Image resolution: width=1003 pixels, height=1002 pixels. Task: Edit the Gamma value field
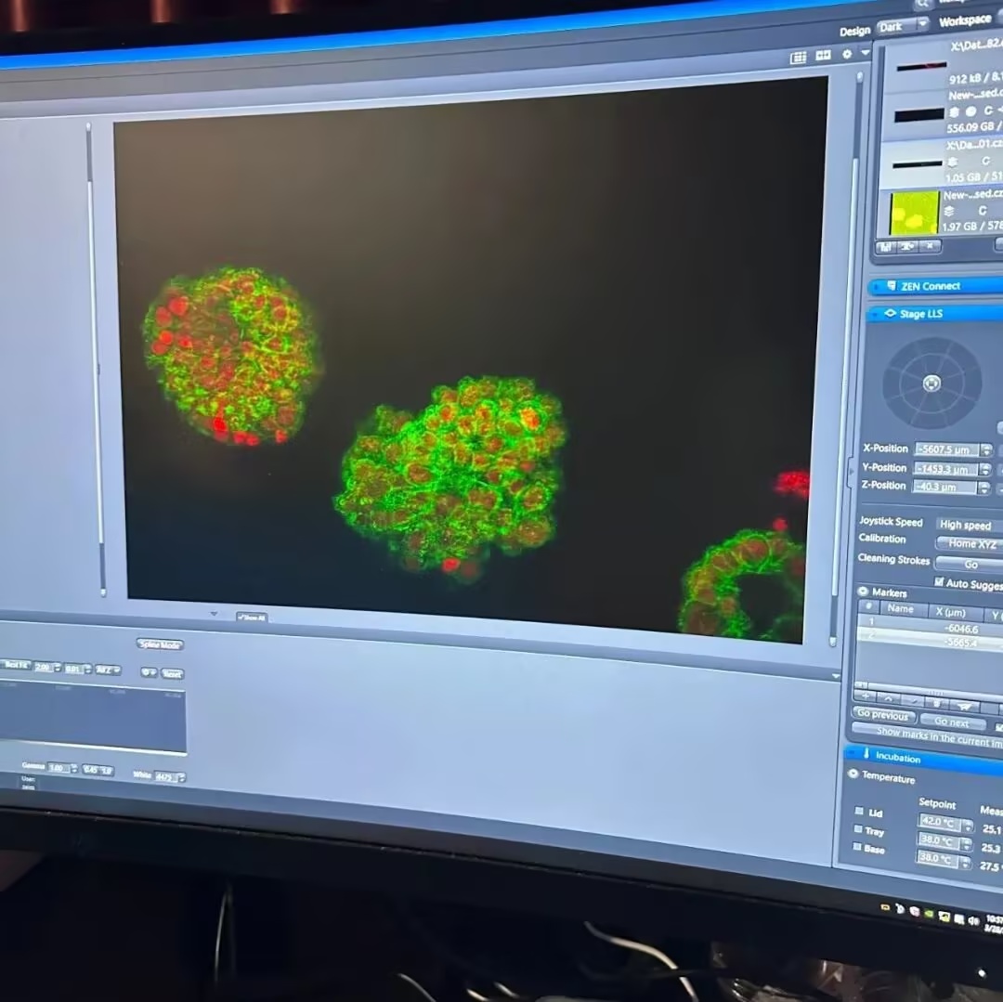coord(59,767)
